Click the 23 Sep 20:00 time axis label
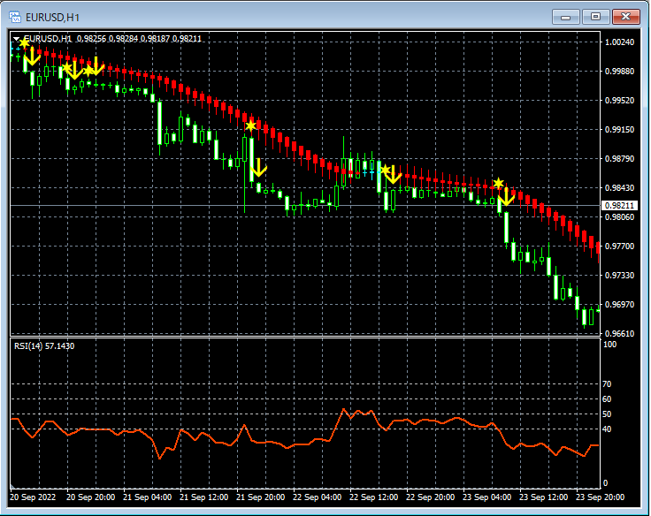The width and height of the screenshot is (651, 516). click(600, 497)
